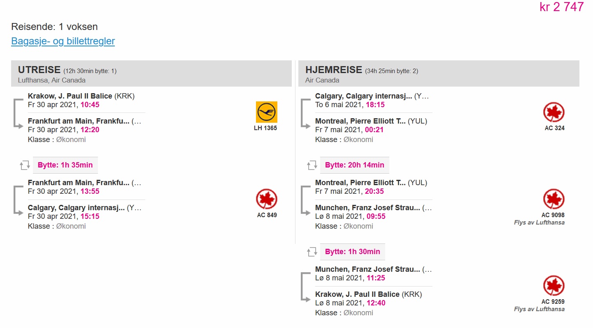Click the Krakow departure at 10:45

[81, 100]
